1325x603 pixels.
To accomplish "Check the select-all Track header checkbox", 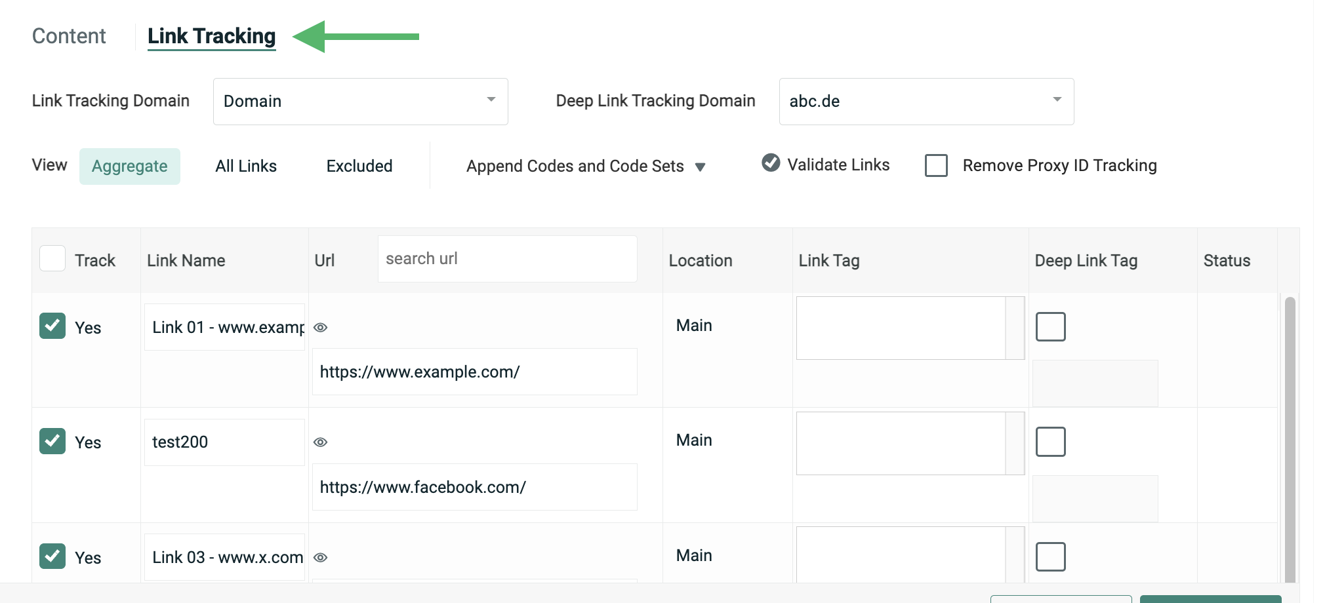I will click(x=52, y=259).
